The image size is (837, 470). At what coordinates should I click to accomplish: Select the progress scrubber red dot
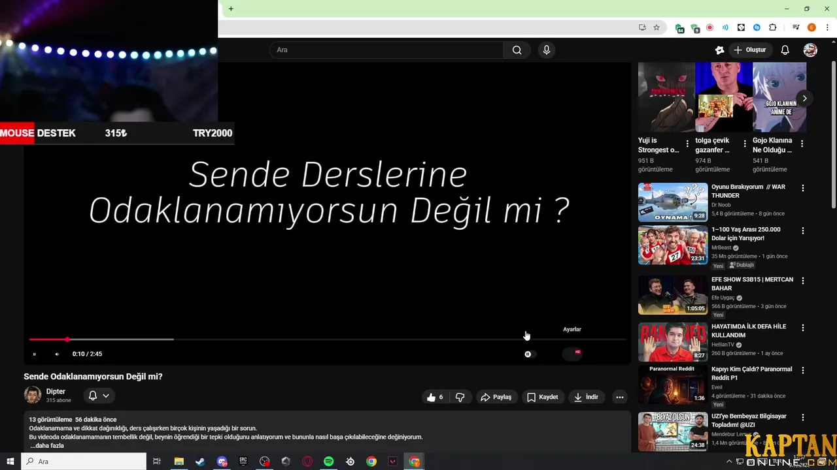(67, 339)
